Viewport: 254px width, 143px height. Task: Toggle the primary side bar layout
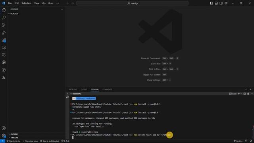click(x=211, y=3)
